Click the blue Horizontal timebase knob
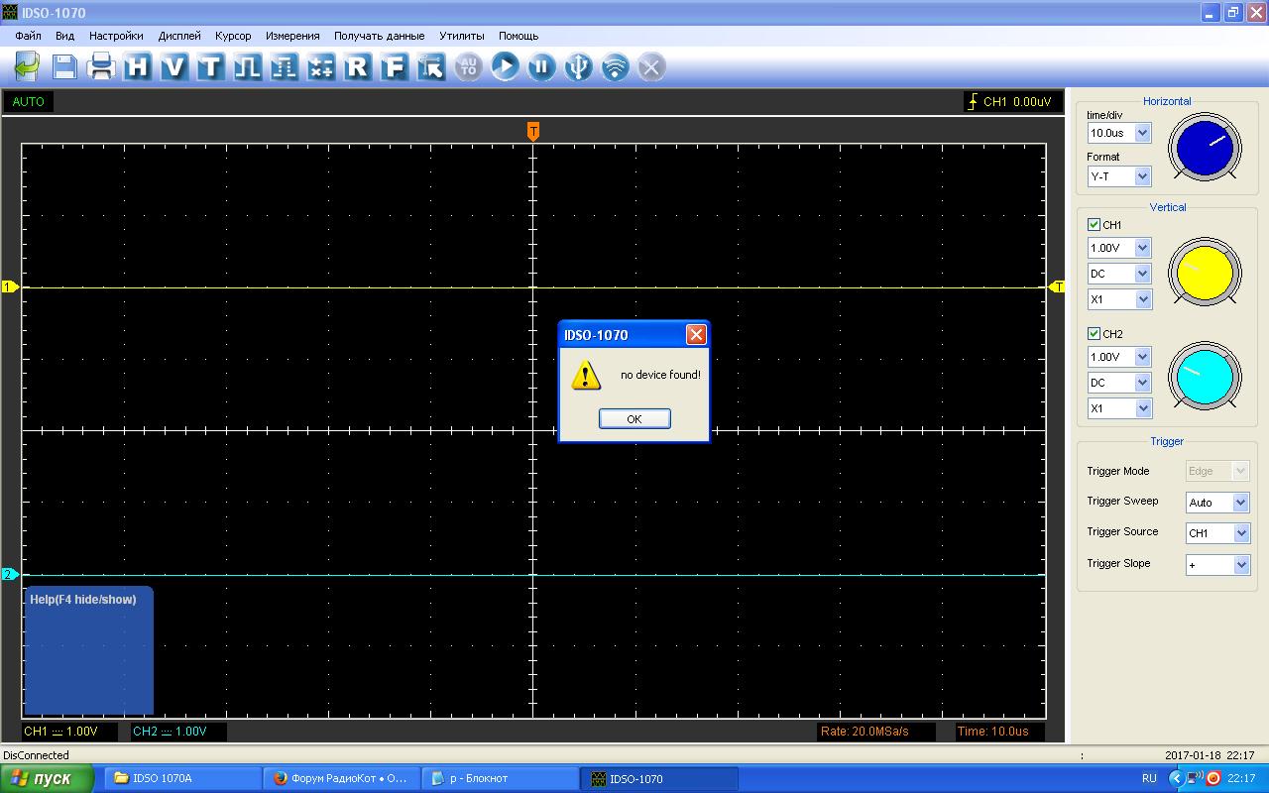Viewport: 1269px width, 793px height. click(1205, 146)
